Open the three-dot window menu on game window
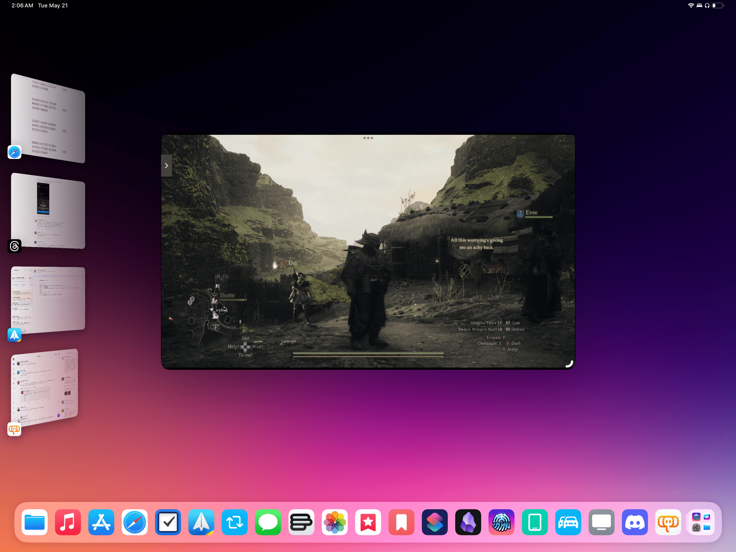This screenshot has height=552, width=736. [x=368, y=138]
